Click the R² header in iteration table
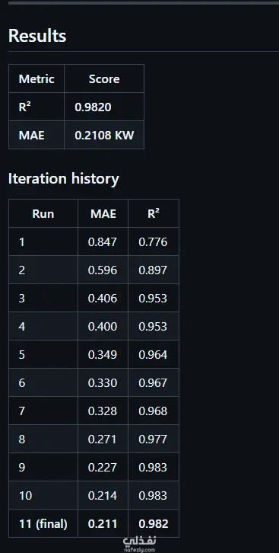279x553 pixels. coord(154,213)
